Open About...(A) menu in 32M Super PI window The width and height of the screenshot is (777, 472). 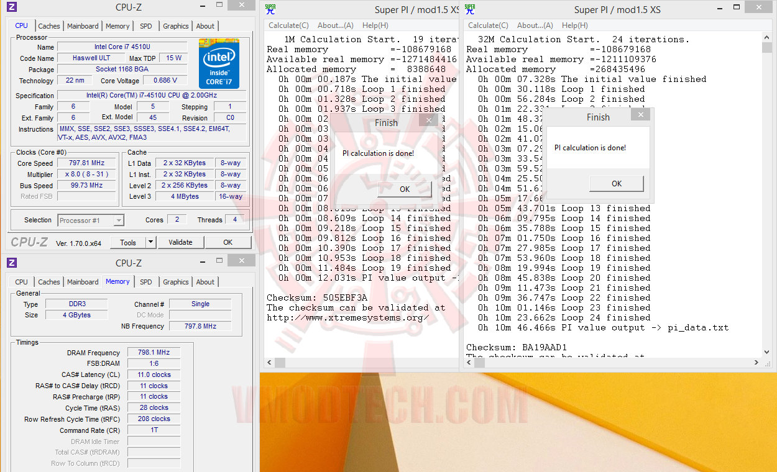click(x=535, y=25)
